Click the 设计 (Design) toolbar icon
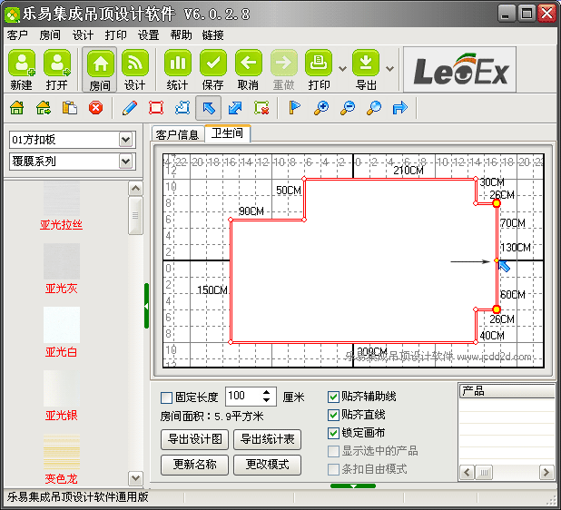 pyautogui.click(x=135, y=64)
